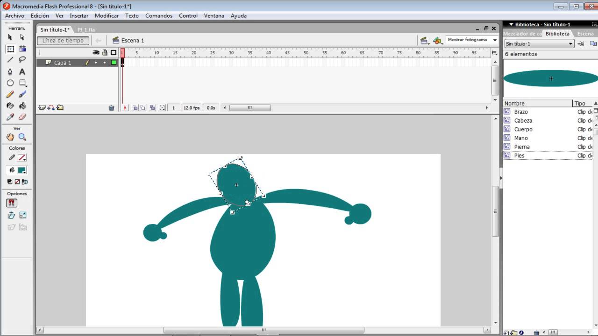Click the Rotate and Skew option
The image size is (598, 336).
12,215
